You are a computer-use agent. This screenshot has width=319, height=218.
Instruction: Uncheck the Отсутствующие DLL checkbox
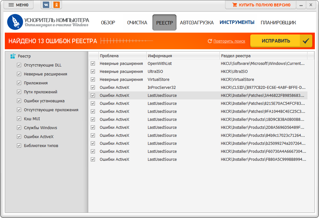pos(19,65)
